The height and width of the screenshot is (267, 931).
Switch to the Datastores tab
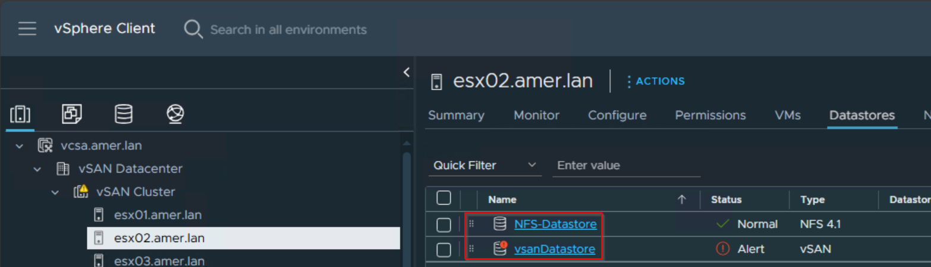click(862, 115)
